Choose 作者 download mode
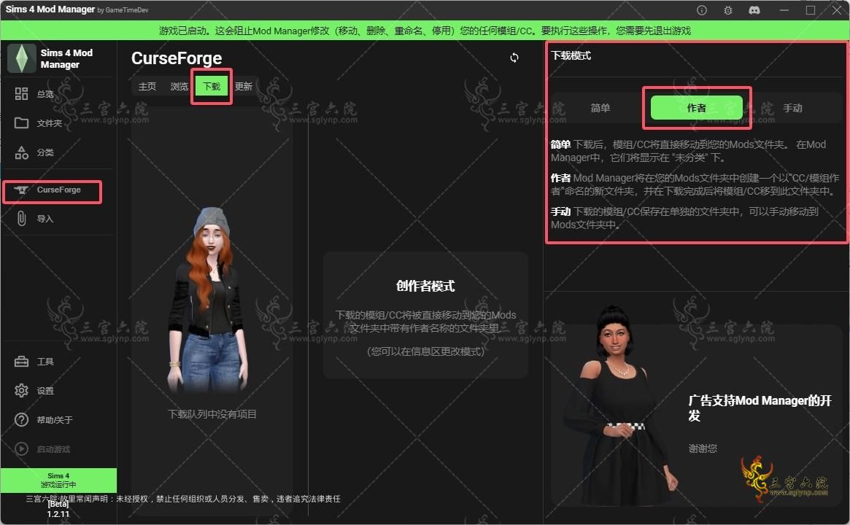Screen dimensions: 850x525 pyautogui.click(x=697, y=108)
